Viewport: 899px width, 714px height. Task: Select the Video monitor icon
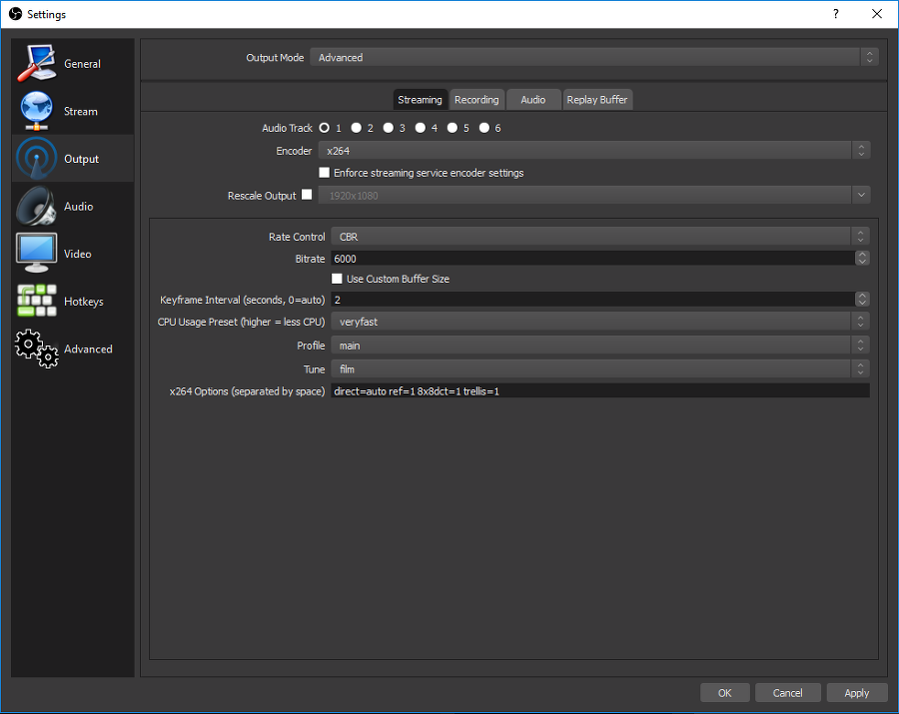tap(37, 254)
